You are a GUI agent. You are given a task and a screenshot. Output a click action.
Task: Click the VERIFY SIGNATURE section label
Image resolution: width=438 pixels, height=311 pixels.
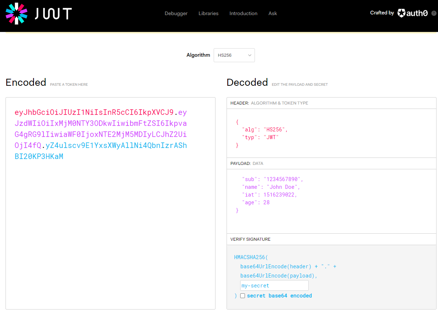point(250,239)
